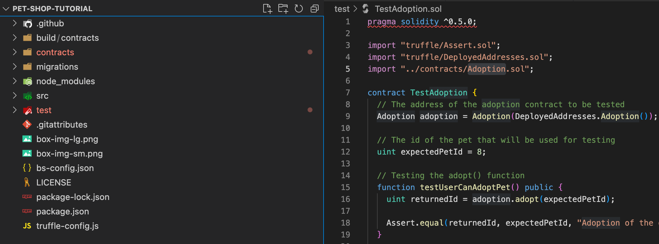Viewport: 659px width, 244px height.
Task: Select the migrations folder label
Action: tap(57, 66)
